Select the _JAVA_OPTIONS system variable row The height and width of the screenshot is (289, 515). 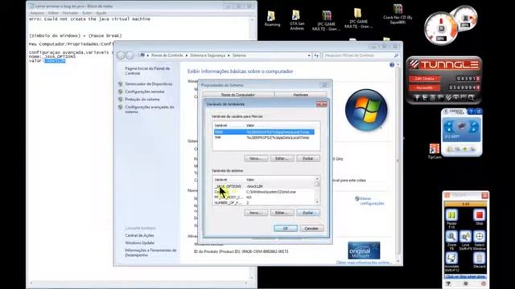click(265, 186)
